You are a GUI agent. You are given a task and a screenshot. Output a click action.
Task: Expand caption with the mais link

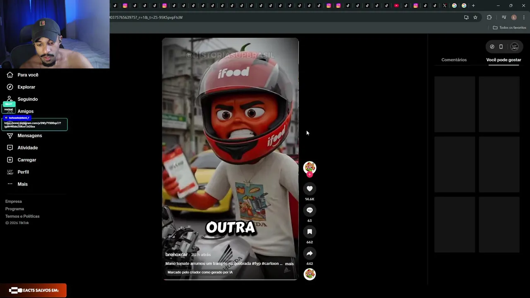point(289,264)
